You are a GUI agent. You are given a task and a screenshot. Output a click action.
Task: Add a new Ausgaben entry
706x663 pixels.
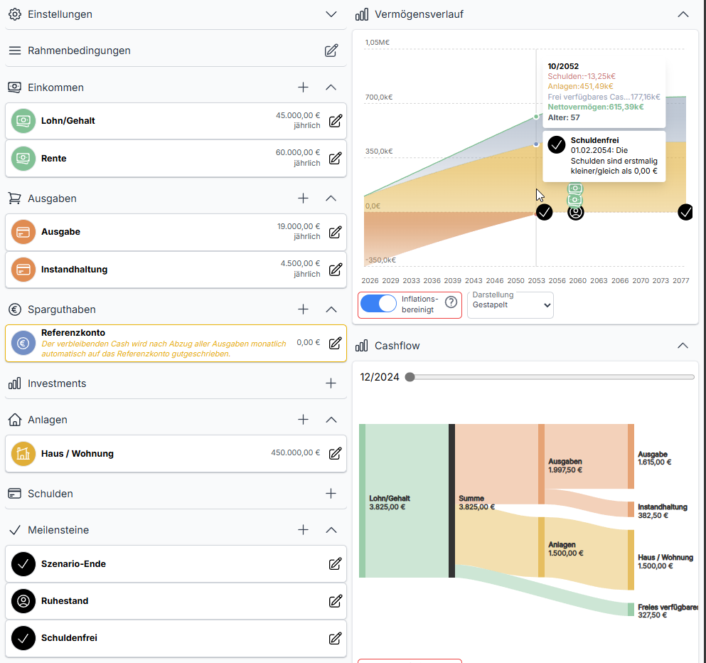point(304,198)
